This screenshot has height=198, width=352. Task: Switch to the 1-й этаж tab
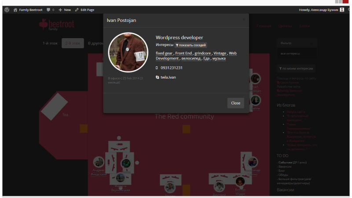click(50, 43)
